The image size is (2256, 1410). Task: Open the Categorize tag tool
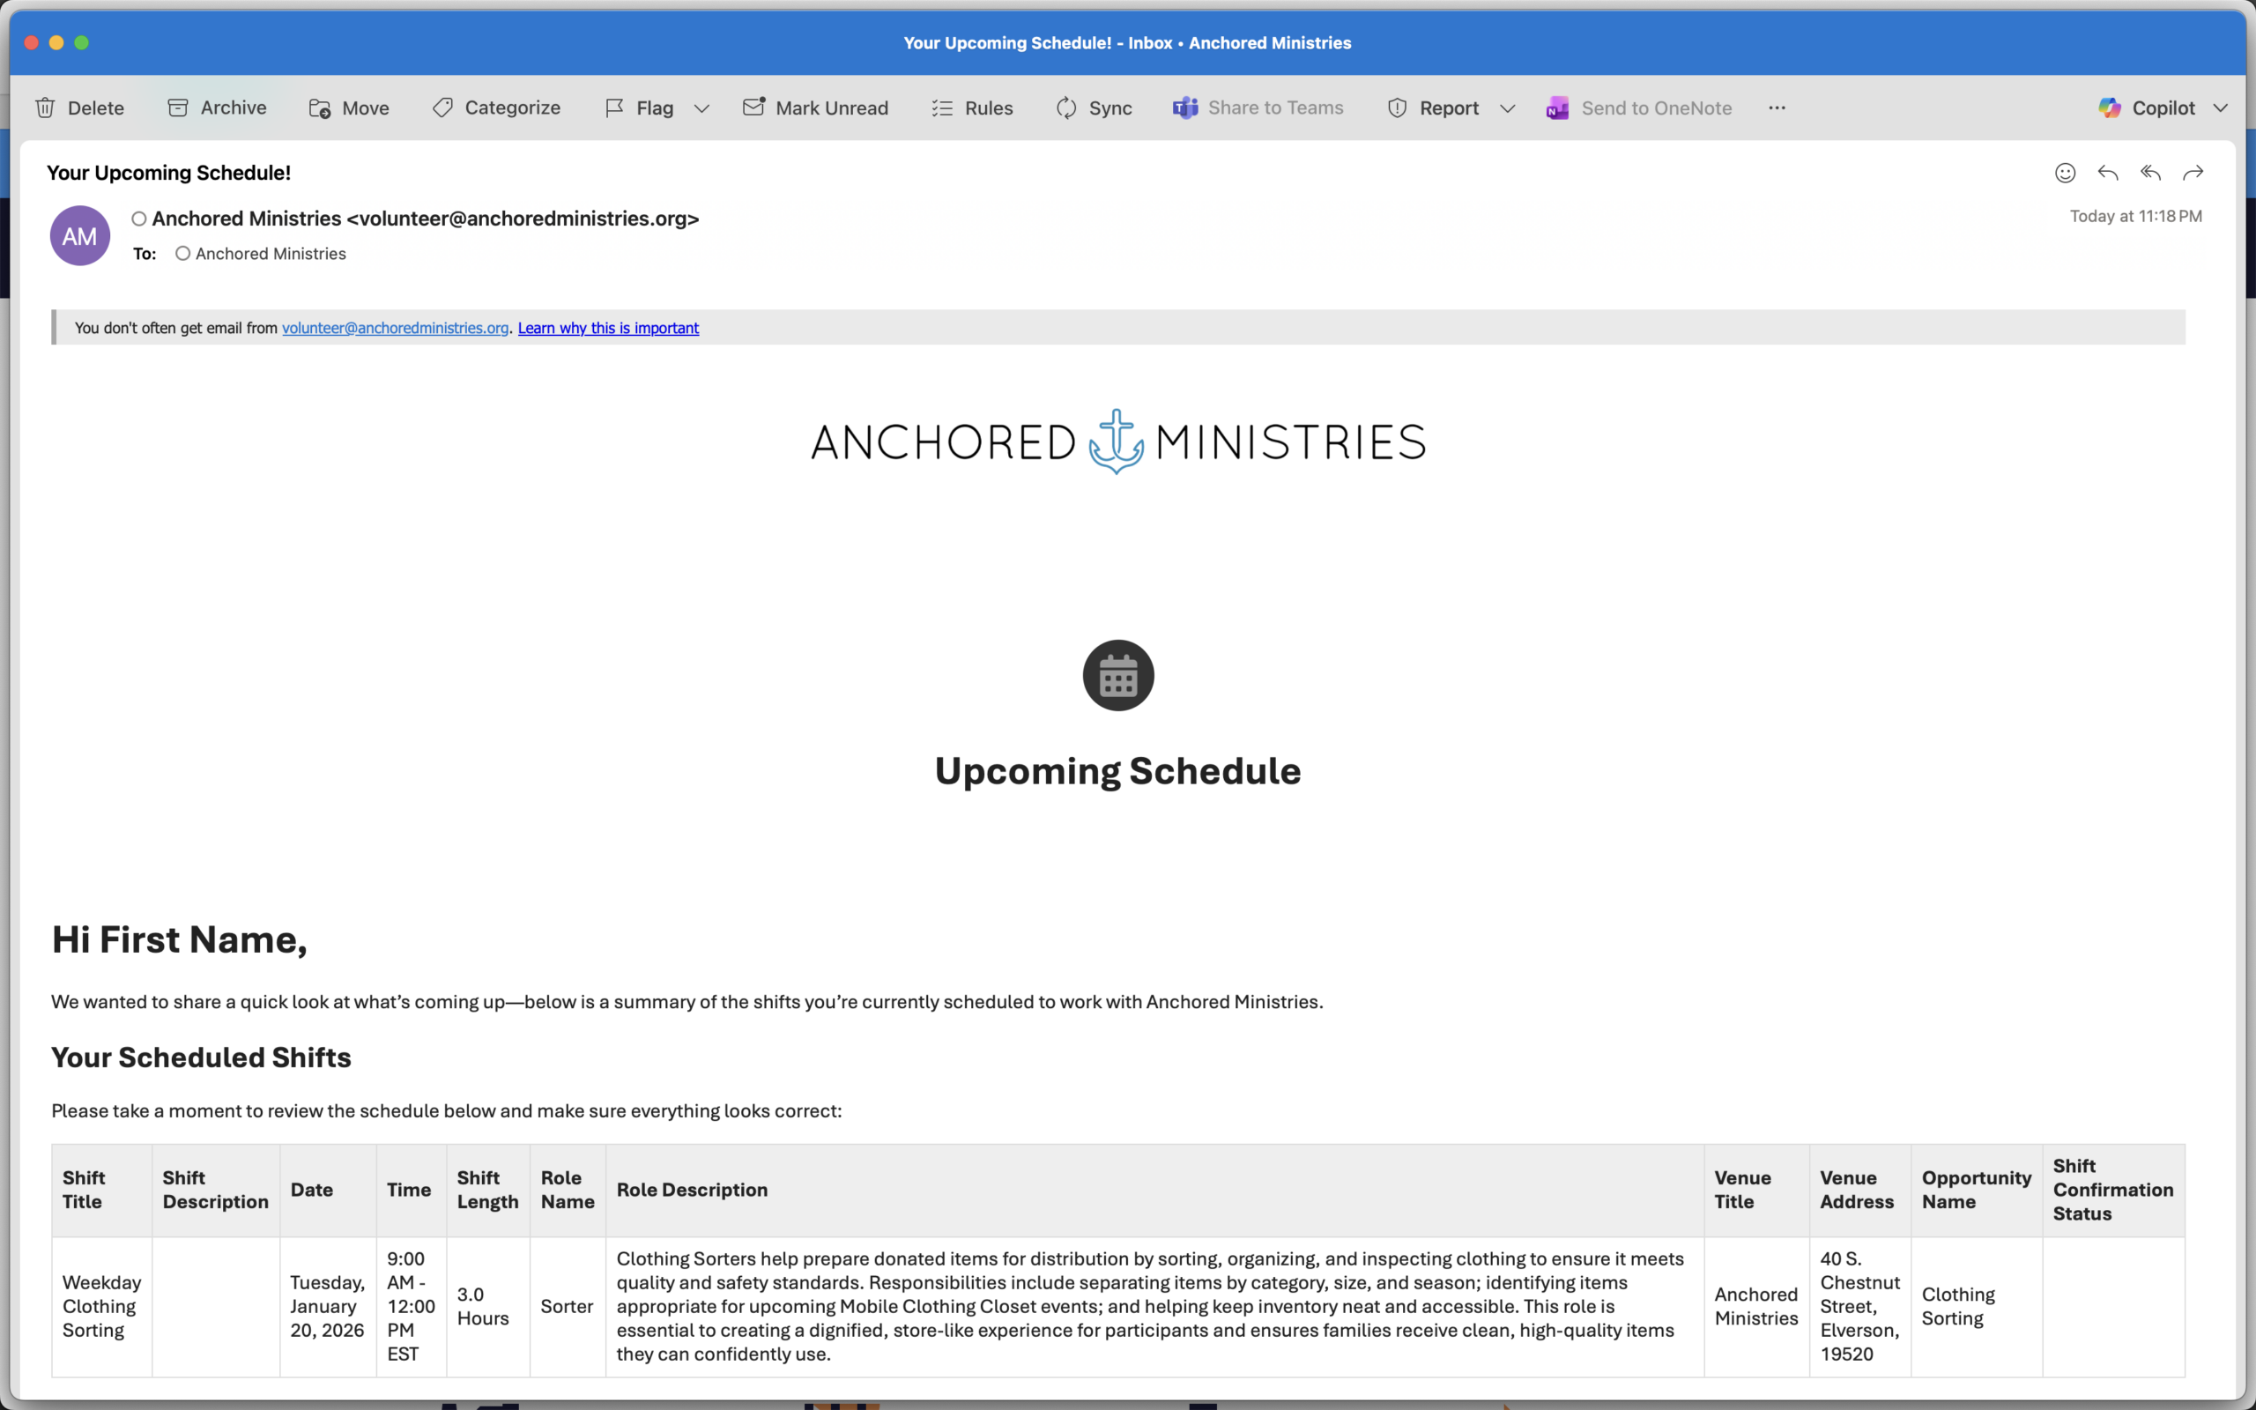[x=496, y=108]
